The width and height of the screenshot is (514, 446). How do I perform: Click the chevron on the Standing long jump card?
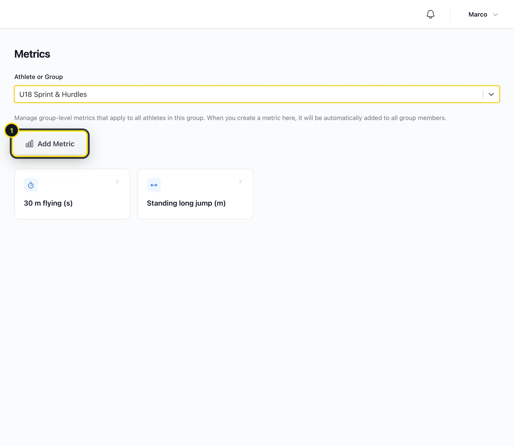point(240,181)
